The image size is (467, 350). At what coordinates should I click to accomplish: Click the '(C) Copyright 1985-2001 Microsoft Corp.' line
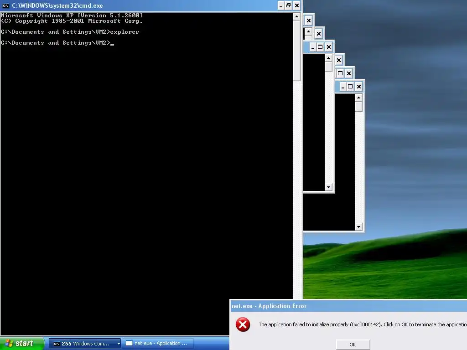pos(72,21)
